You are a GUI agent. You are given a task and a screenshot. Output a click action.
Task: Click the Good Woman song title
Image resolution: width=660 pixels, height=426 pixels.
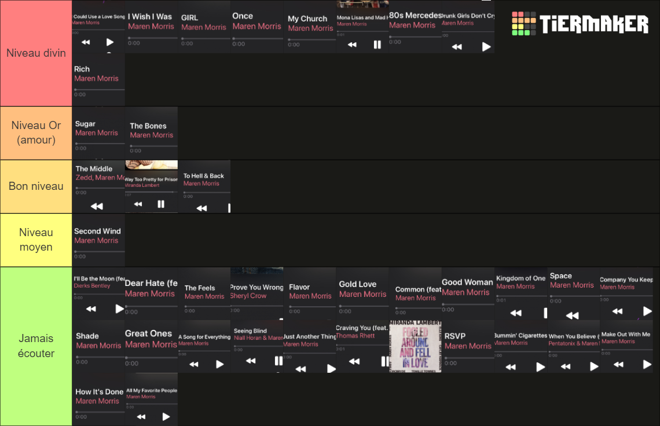pos(467,282)
